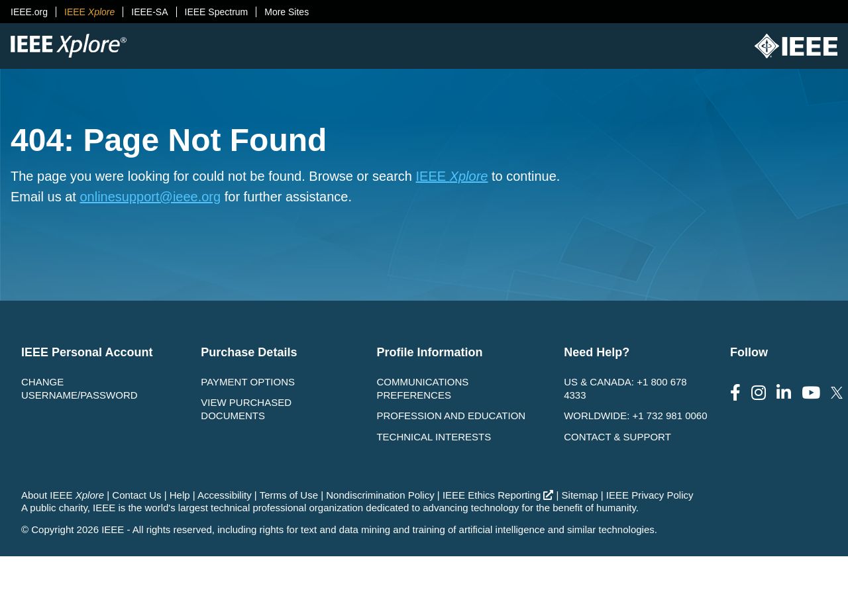Click the IEEE diamond logo at top right
The image size is (848, 596).
pyautogui.click(x=796, y=46)
